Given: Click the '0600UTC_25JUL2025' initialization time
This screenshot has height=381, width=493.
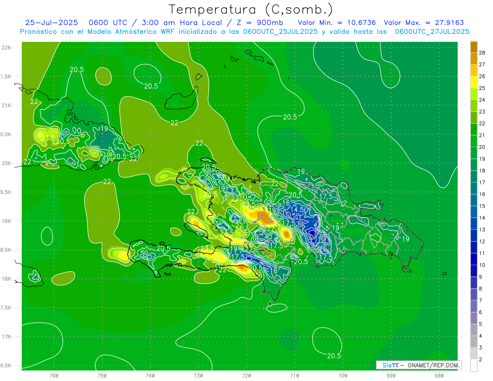Looking at the screenshot, I should tap(280, 32).
